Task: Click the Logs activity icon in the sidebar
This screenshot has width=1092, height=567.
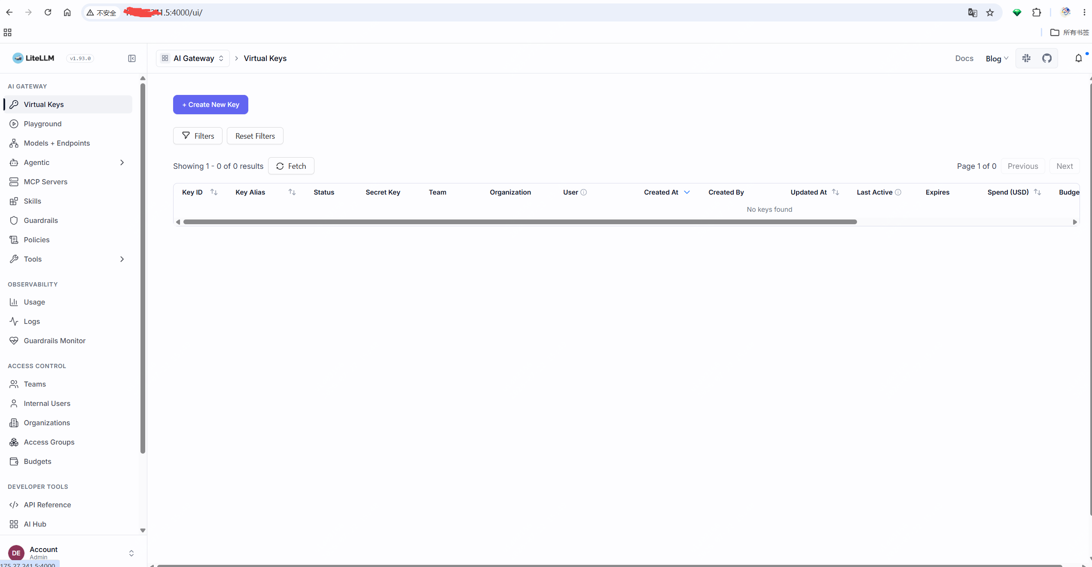Action: point(14,321)
